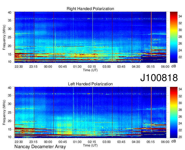Click the 25 MHz tick on Right Handed frequency axis
The height and width of the screenshot is (150, 185).
pyautogui.click(x=10, y=37)
